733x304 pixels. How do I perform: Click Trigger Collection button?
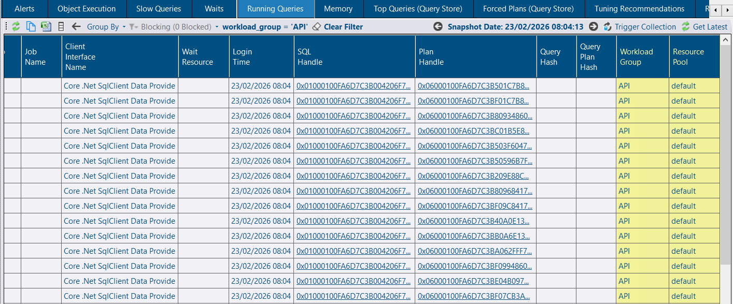(x=640, y=26)
